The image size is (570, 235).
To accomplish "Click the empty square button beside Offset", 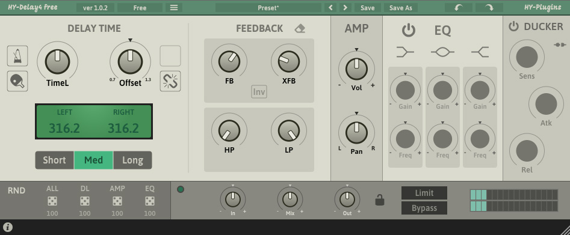I will click(170, 56).
